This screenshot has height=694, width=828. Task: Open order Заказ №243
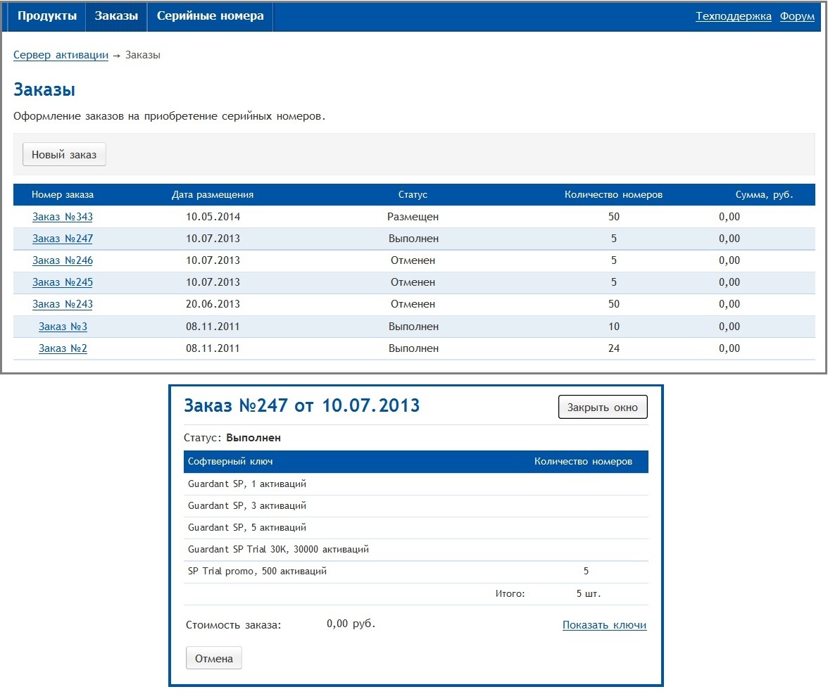[63, 304]
